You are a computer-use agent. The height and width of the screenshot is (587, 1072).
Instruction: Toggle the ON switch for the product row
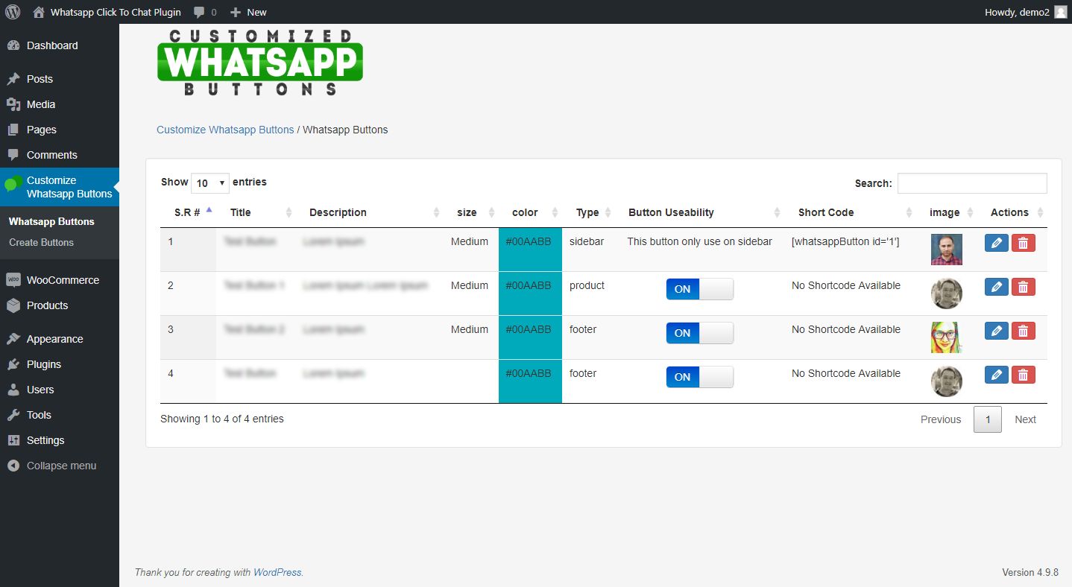(x=699, y=289)
